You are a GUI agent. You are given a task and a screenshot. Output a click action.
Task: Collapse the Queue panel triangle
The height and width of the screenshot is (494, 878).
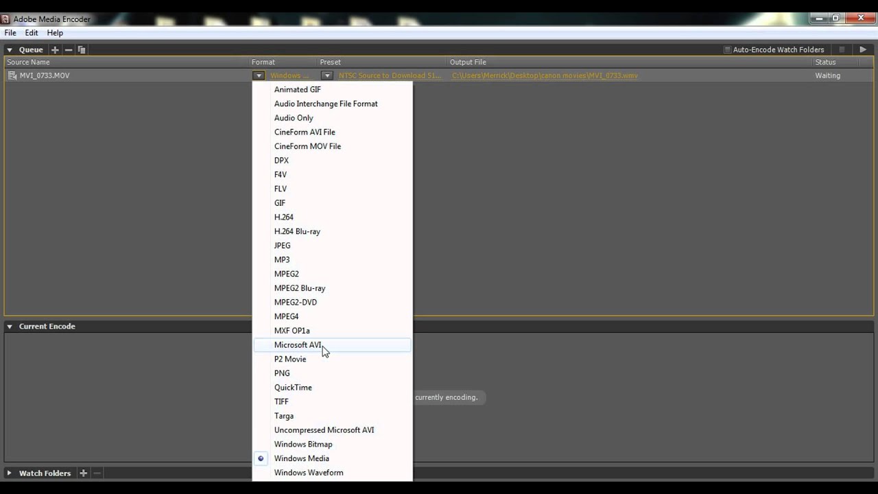pos(10,49)
